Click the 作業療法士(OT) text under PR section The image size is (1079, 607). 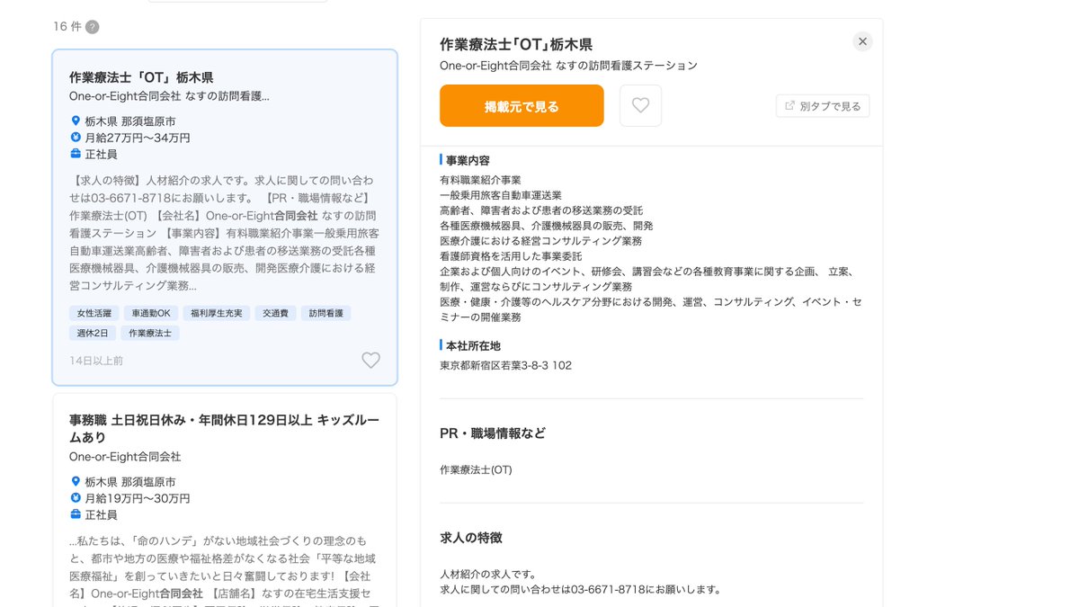476,469
